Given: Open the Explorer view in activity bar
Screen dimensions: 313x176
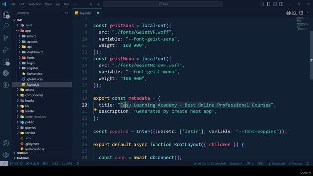Looking at the screenshot, I should click(6, 15).
